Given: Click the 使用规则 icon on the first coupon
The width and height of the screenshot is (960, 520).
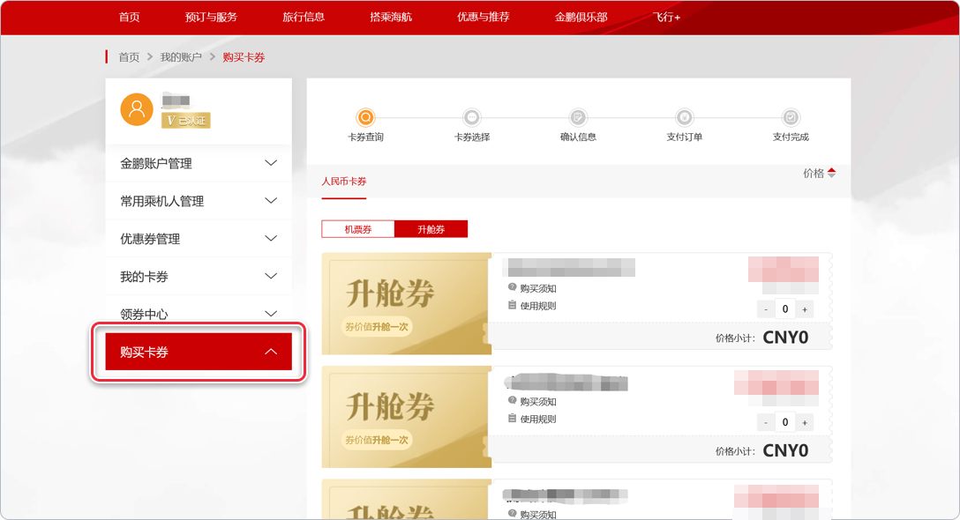Looking at the screenshot, I should coord(512,305).
